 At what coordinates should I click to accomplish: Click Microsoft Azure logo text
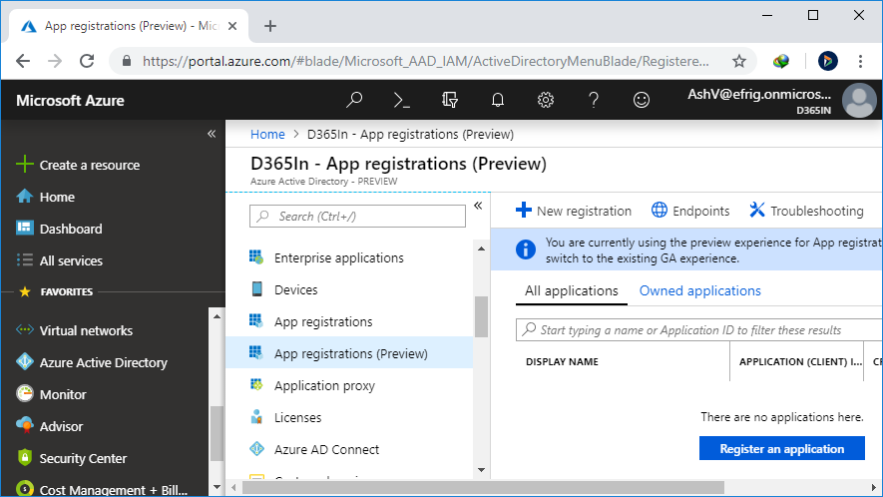(71, 101)
